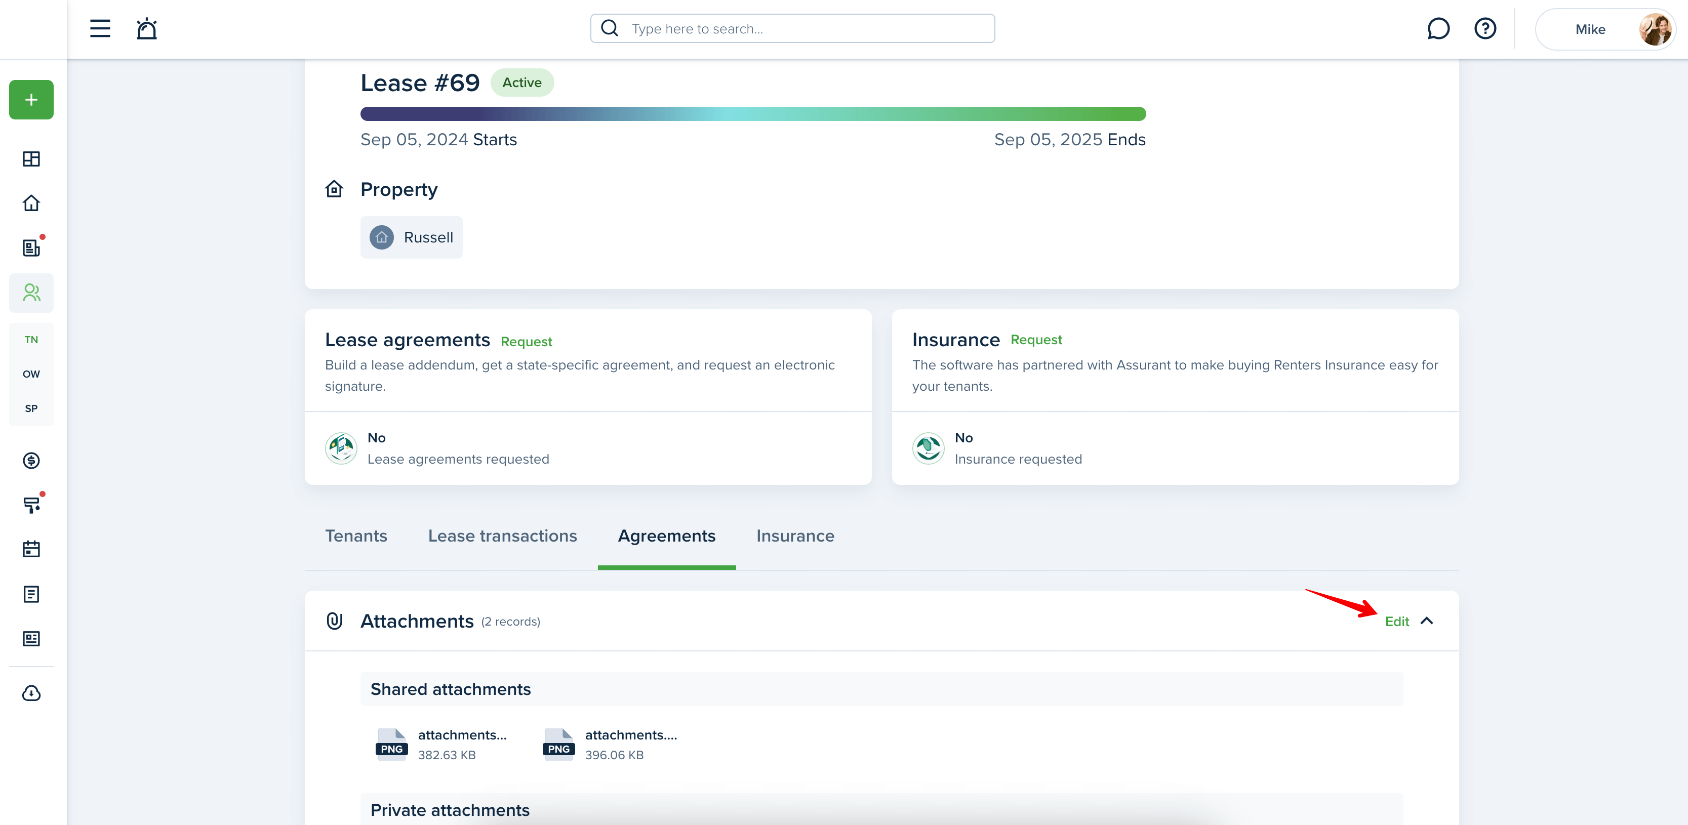Switch to the Tenants tab

[356, 536]
